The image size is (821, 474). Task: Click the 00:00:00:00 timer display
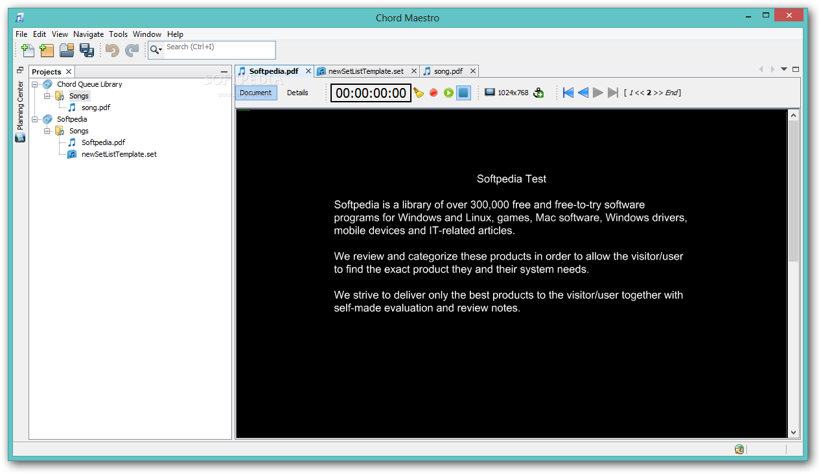click(371, 93)
